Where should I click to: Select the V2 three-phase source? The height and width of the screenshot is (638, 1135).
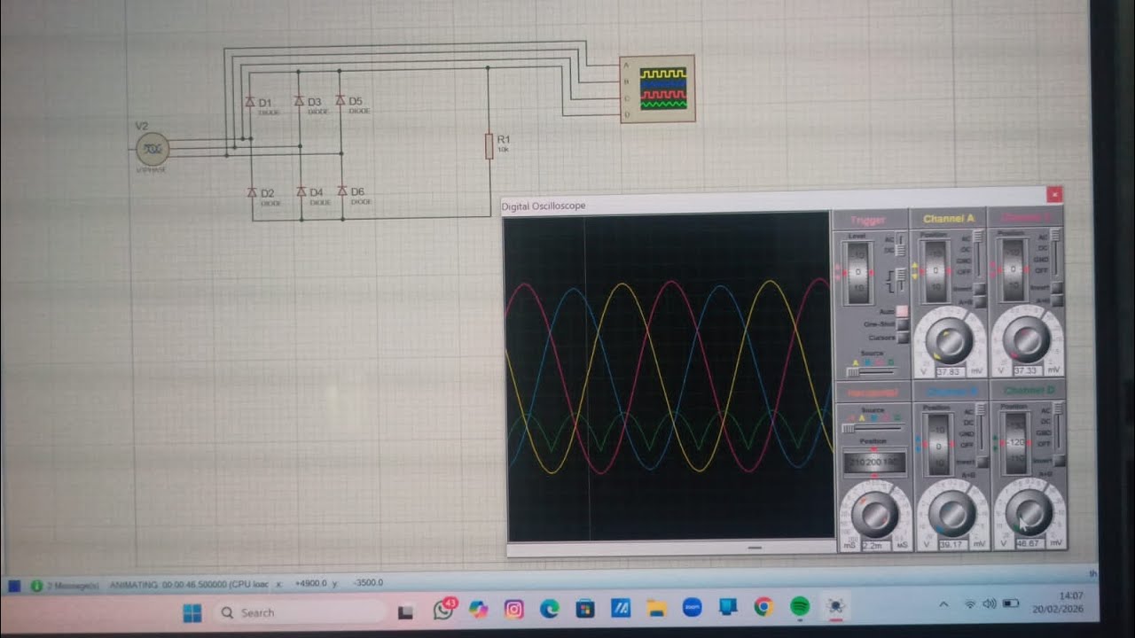(153, 149)
